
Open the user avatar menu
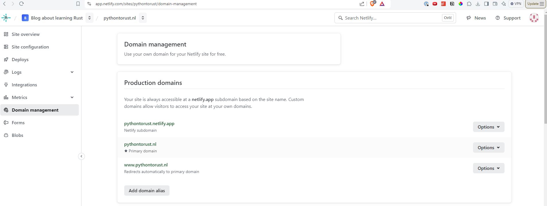[x=534, y=18]
